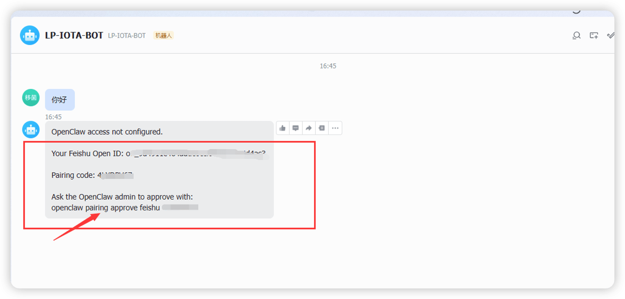This screenshot has height=299, width=625.
Task: Click the 'Your Feishu Open ID' line
Action: (158, 153)
